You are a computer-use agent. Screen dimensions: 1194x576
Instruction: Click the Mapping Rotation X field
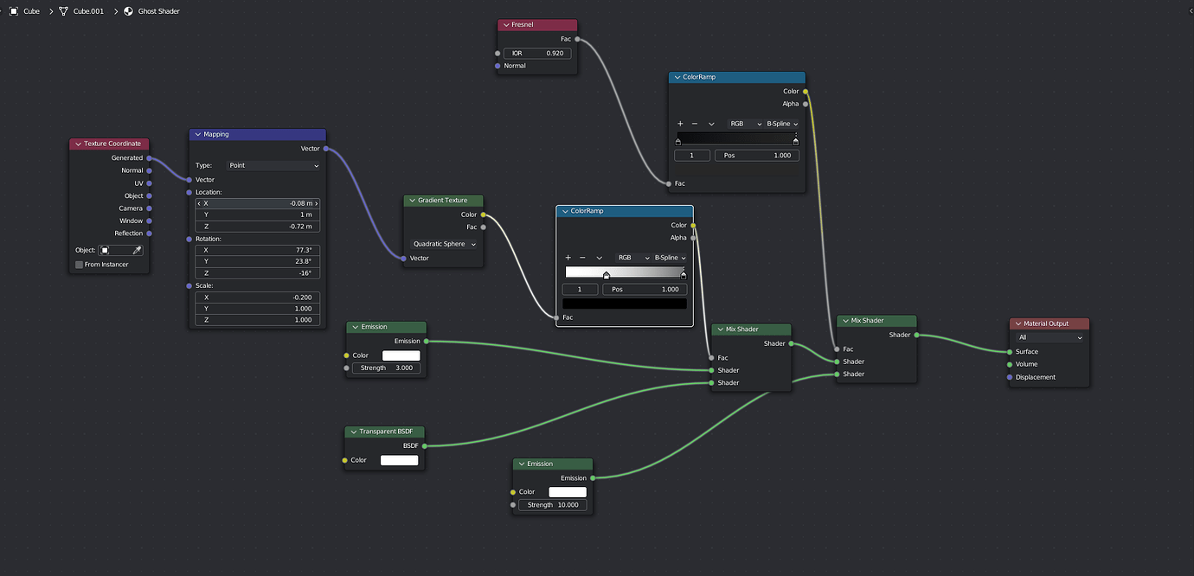click(x=258, y=250)
